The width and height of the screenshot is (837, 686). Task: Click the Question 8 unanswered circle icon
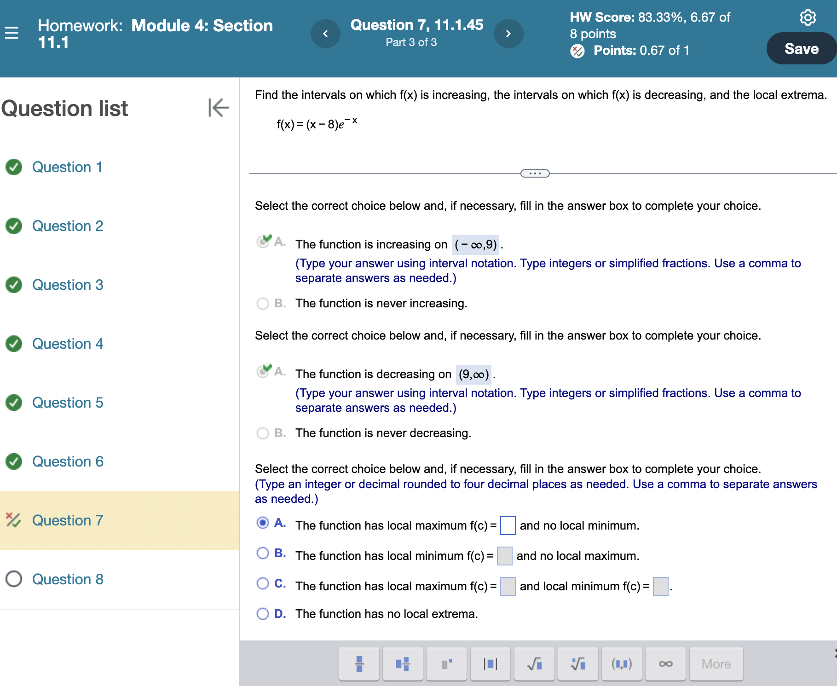point(14,579)
